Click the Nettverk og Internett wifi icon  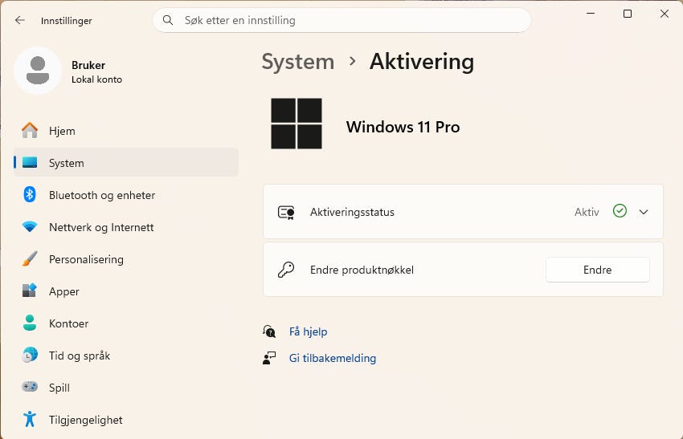click(30, 227)
